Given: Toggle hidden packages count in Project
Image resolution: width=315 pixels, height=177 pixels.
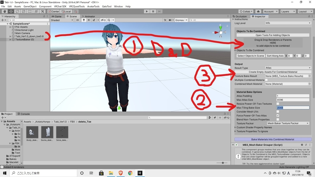Looking at the screenshot, I should click(x=226, y=118).
